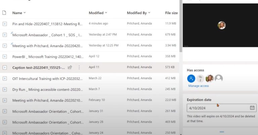Viewport: 258px width, 135px height.
Task: Open the more actions menu for Caption test
Action: (x=79, y=67)
